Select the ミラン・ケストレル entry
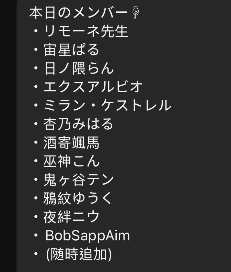 [107, 105]
